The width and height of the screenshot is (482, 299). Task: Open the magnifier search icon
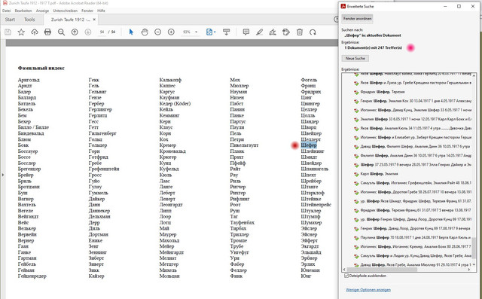(61, 32)
